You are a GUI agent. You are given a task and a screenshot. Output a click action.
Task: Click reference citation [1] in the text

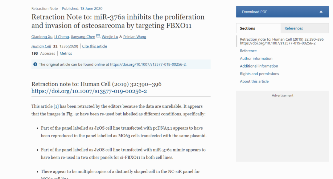[x=56, y=106]
